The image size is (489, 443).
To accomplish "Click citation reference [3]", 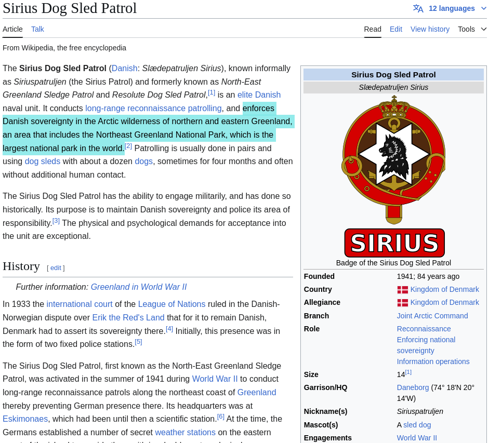I will (56, 221).
